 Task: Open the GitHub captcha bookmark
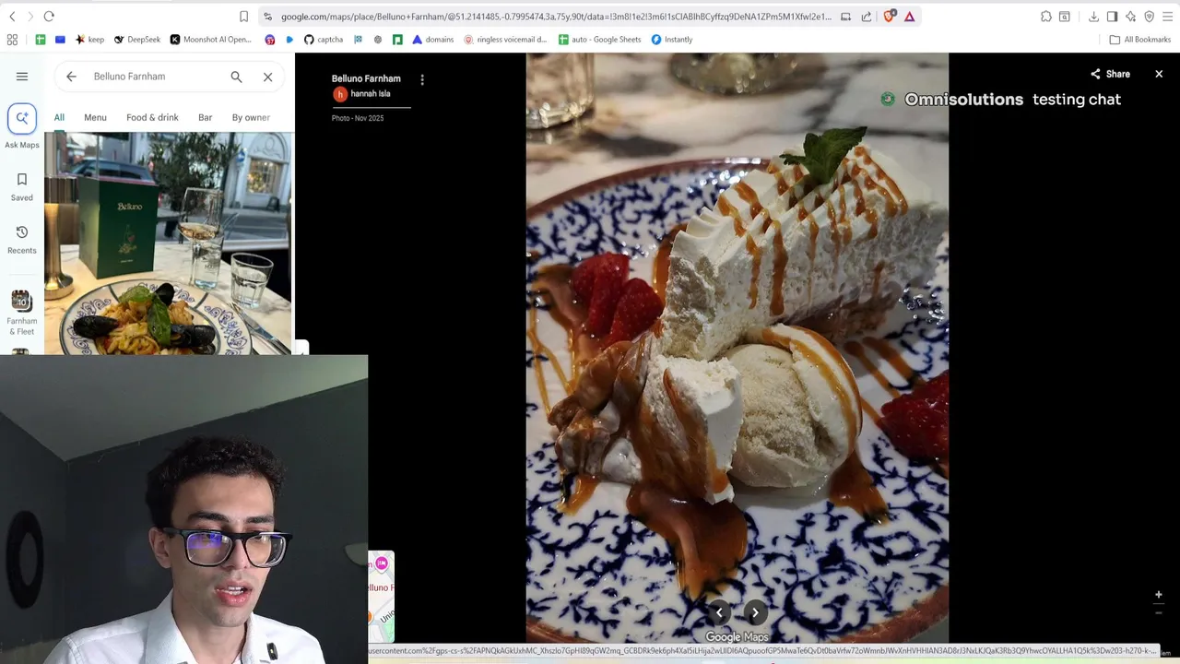click(x=324, y=40)
